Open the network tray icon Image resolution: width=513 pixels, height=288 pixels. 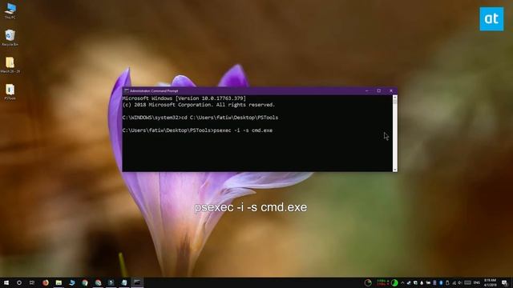pos(454,282)
